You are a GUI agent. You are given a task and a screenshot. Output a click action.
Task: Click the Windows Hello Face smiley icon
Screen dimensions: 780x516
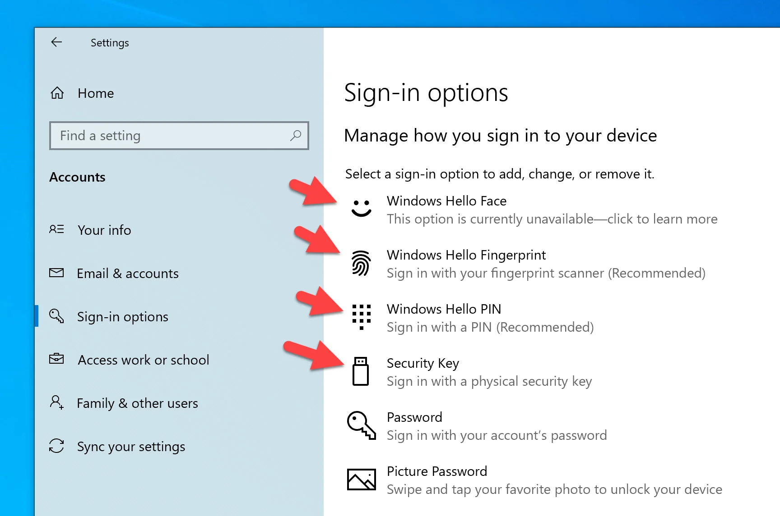pyautogui.click(x=361, y=208)
